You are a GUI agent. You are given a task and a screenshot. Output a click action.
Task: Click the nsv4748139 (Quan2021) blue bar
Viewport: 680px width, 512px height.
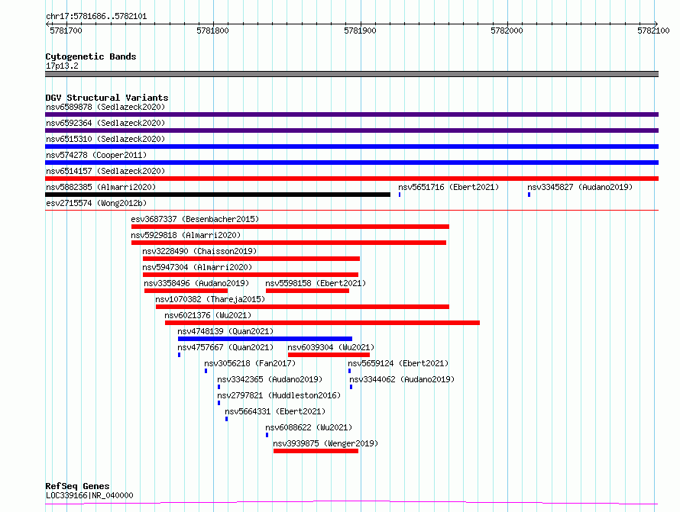265,339
